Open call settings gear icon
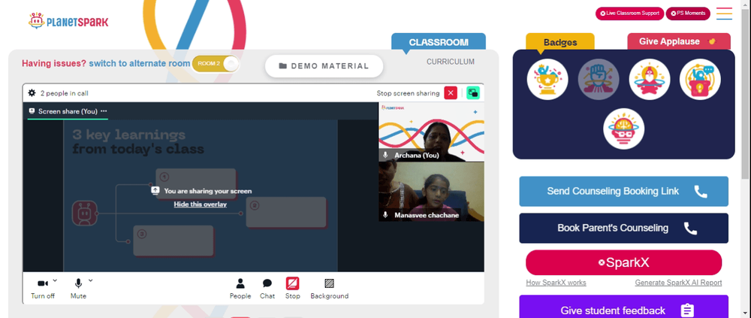Screen dimensions: 751x318 pos(32,93)
